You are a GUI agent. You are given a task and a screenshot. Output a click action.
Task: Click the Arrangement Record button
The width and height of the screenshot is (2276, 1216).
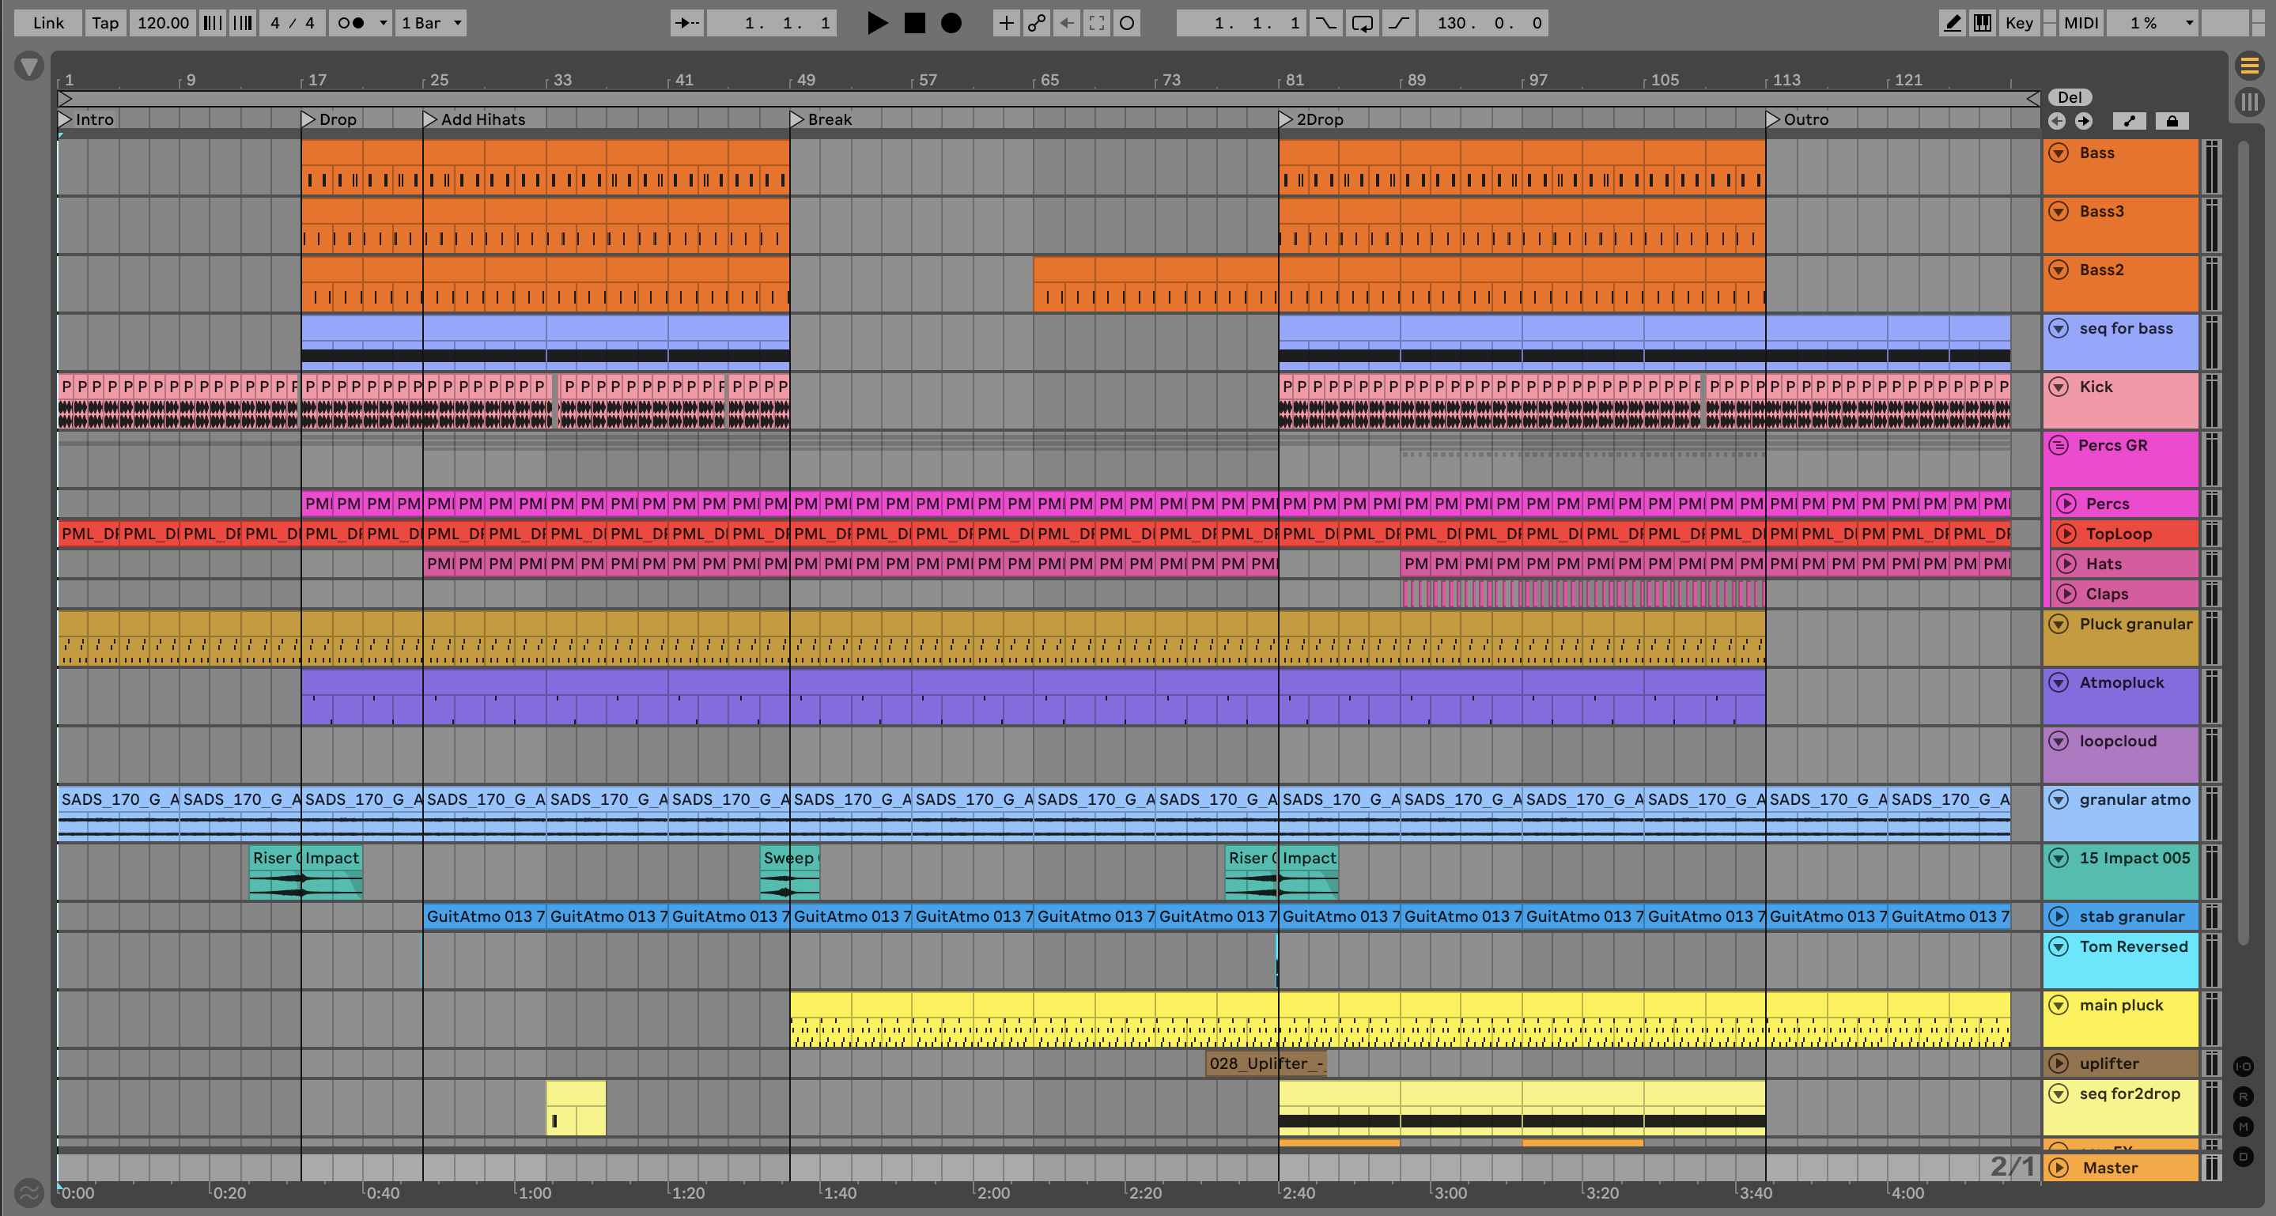click(951, 23)
